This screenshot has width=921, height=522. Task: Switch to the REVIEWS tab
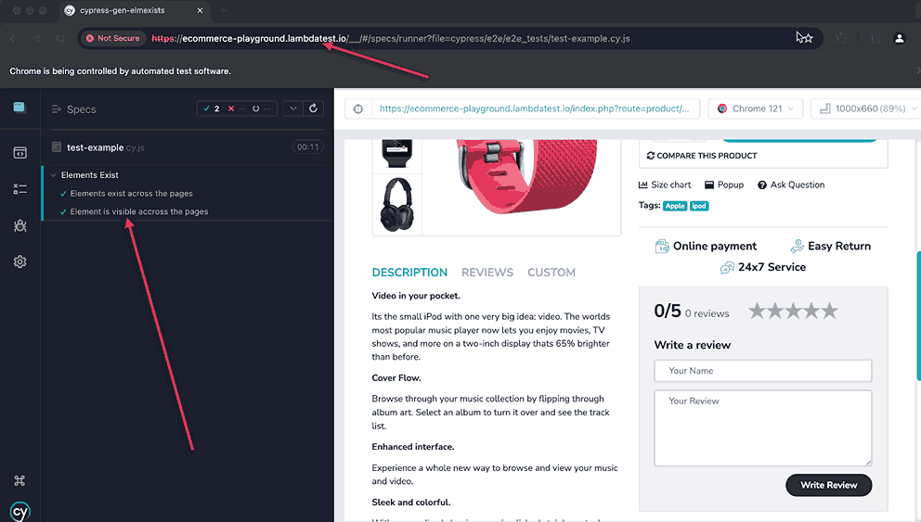pyautogui.click(x=486, y=273)
